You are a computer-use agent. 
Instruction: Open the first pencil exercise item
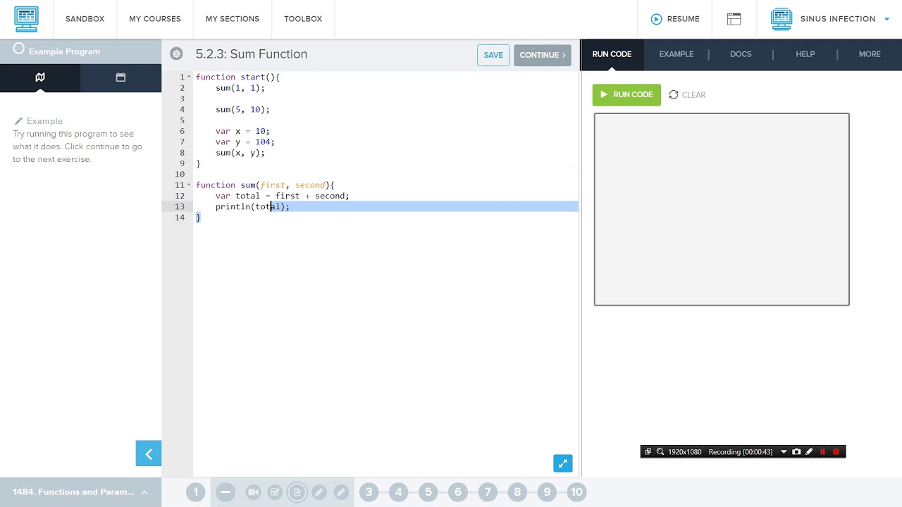[319, 492]
